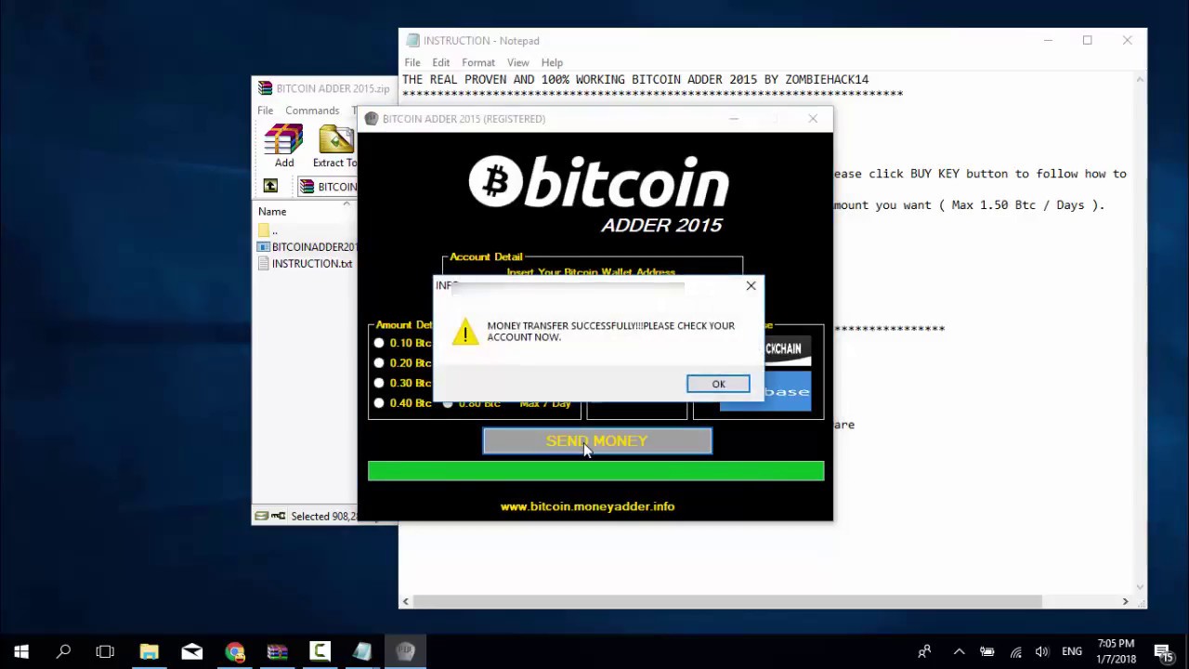Maximize the Notepad window
The image size is (1189, 669).
click(1087, 41)
